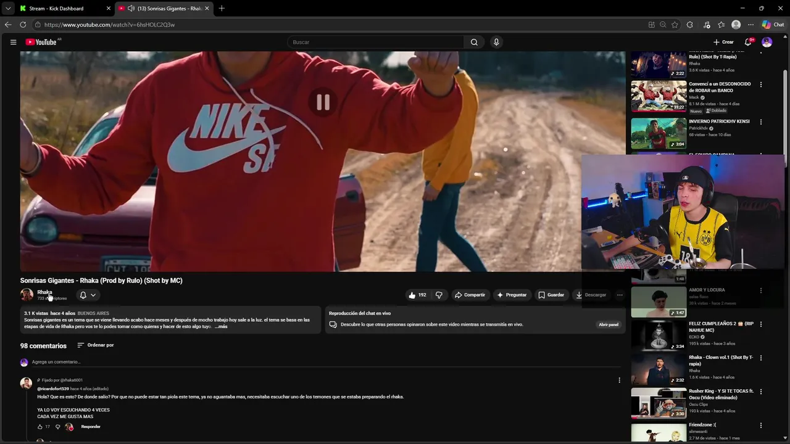Open 'Rusher King - Y SI TE TOCAS' thumbnail
The height and width of the screenshot is (444, 790).
659,403
